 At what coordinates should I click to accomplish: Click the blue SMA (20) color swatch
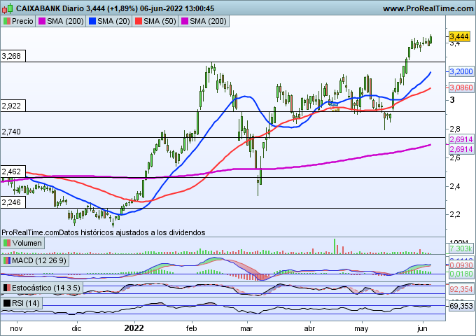(x=92, y=21)
